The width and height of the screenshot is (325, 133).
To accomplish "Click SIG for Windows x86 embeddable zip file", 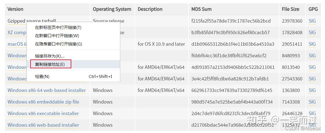I will point(312,102).
